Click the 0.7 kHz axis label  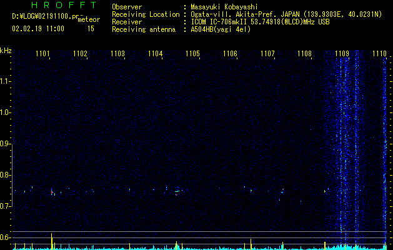(x=5, y=206)
